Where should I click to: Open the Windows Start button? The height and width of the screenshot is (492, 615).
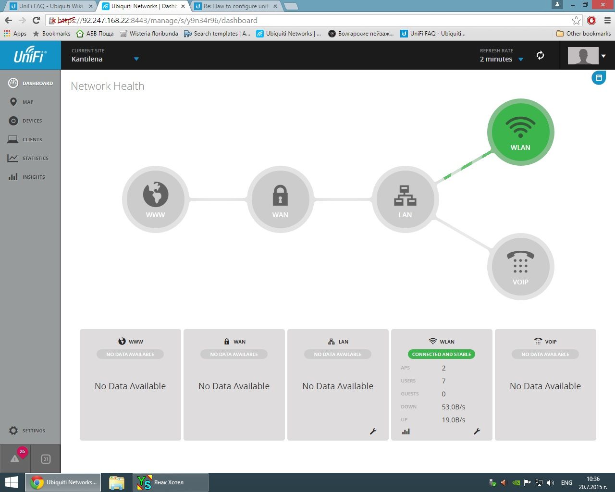[x=11, y=482]
